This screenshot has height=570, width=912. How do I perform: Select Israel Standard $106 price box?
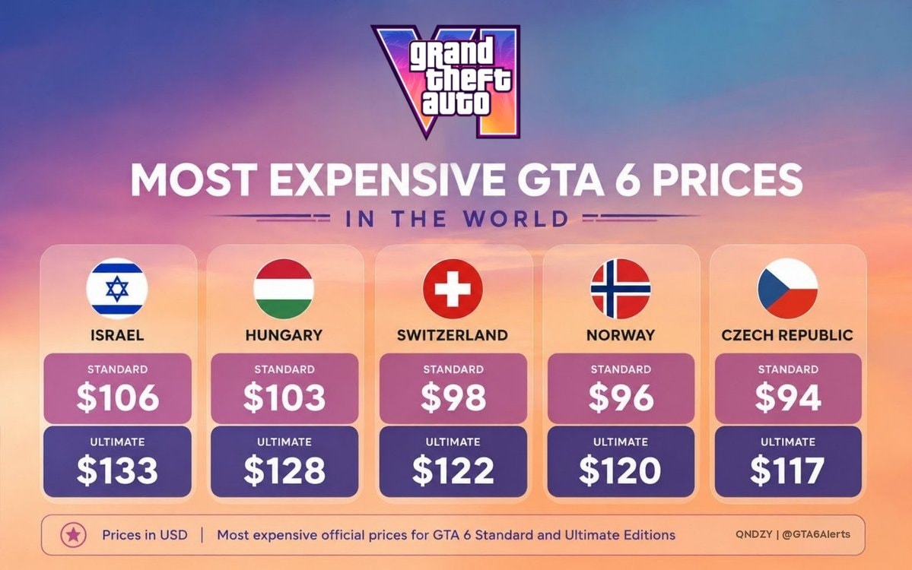point(117,388)
